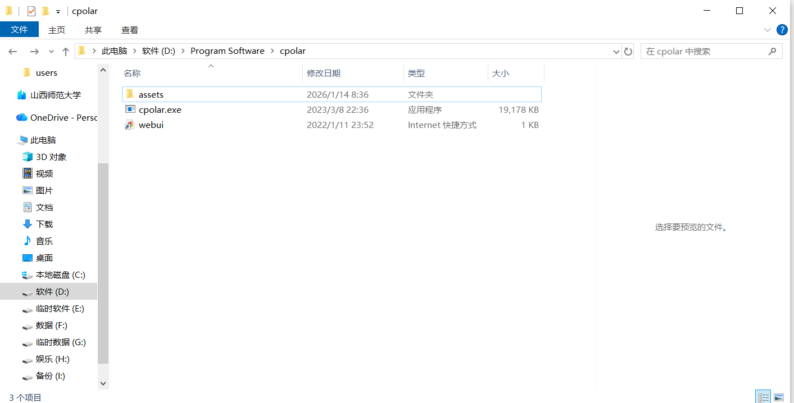Sort by the 类型 column header
This screenshot has width=794, height=403.
point(446,73)
